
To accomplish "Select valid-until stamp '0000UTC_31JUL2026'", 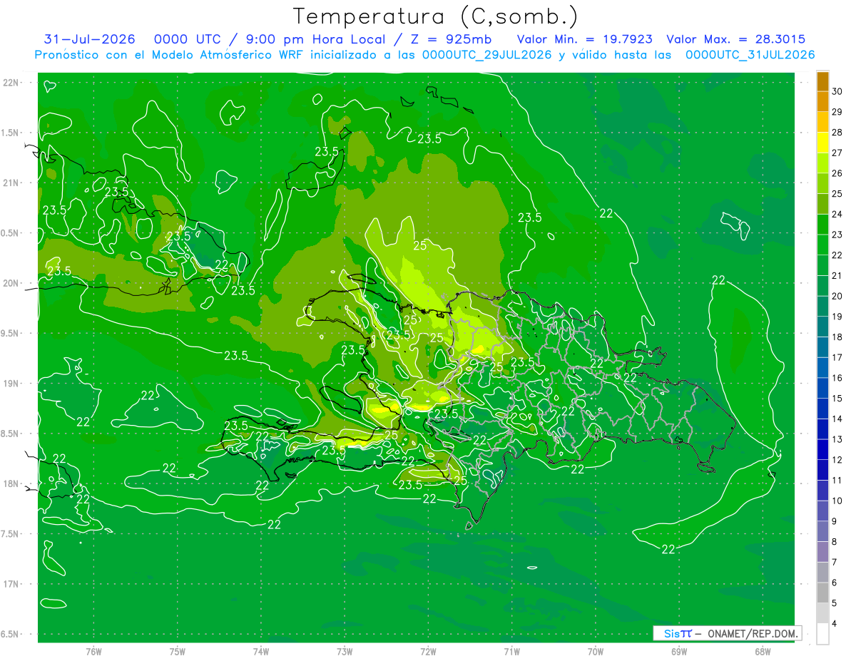I will tap(750, 55).
